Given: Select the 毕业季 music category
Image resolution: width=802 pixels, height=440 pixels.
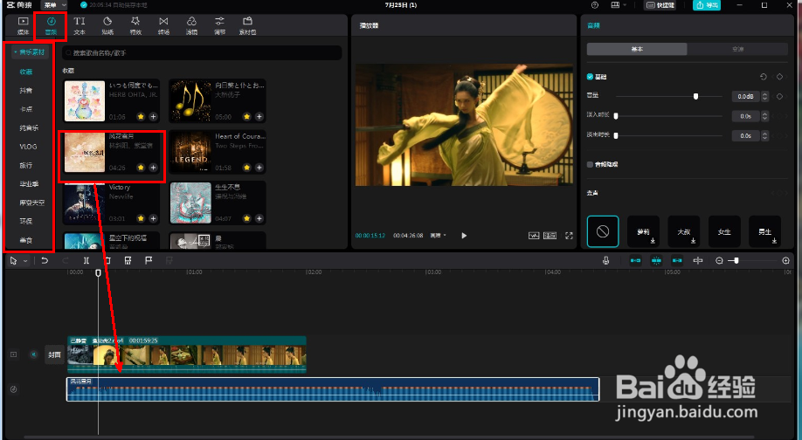Looking at the screenshot, I should [x=29, y=184].
